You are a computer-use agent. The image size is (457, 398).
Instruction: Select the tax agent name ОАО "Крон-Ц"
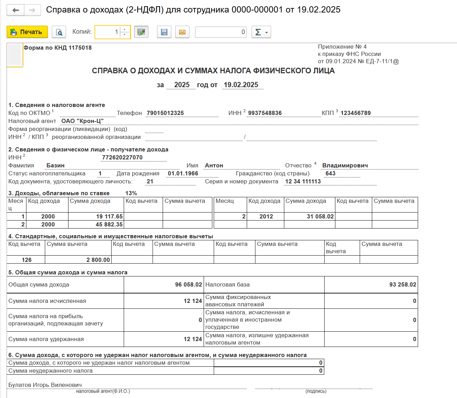point(82,121)
